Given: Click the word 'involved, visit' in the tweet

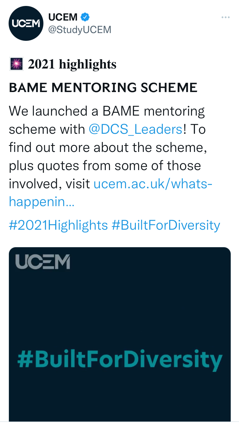Looking at the screenshot, I should (x=49, y=184).
